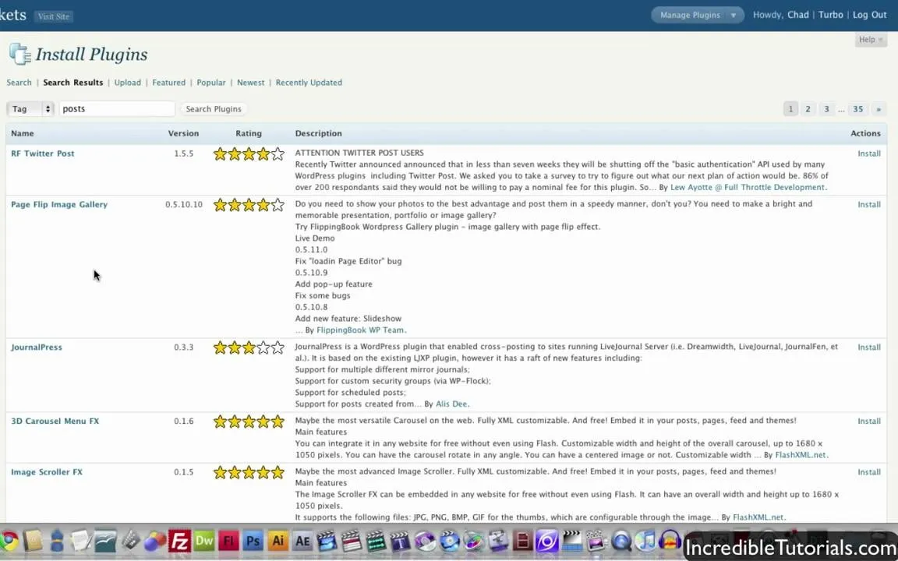Screen dimensions: 898x561
Task: Click the star rating for RF Twitter Post
Action: 249,153
